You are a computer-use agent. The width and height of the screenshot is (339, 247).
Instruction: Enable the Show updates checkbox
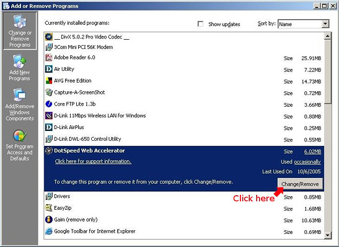(x=200, y=24)
